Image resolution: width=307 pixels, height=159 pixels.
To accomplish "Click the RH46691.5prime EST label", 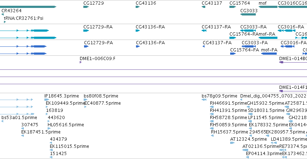I will click(x=228, y=103).
